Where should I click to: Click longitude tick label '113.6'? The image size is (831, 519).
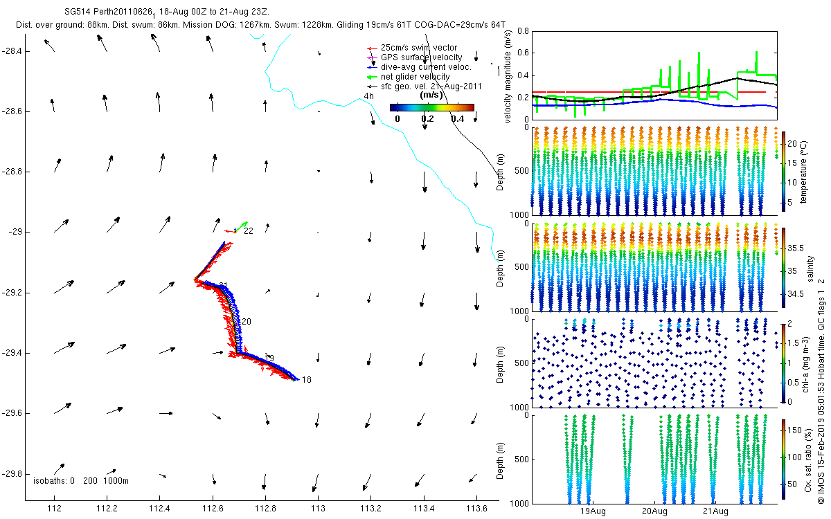(476, 509)
